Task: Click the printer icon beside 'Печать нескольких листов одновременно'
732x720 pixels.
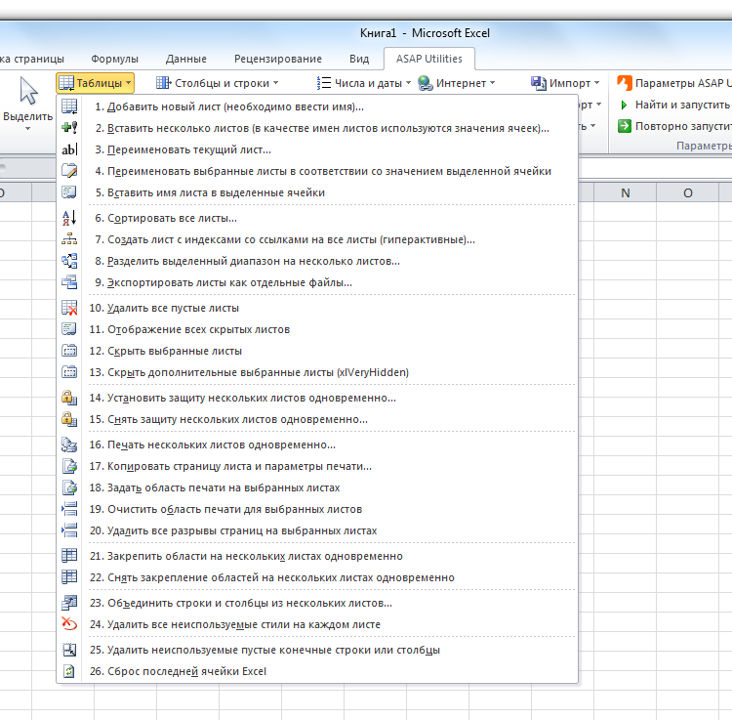Action: pyautogui.click(x=69, y=445)
